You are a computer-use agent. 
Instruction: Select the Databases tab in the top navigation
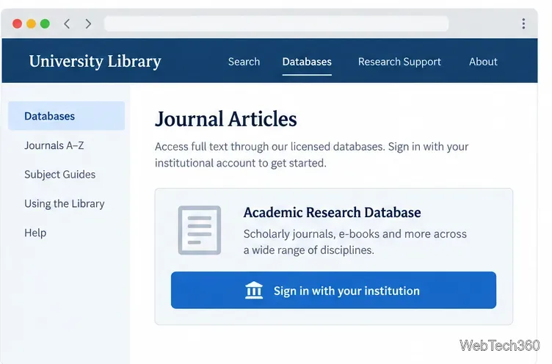(307, 62)
